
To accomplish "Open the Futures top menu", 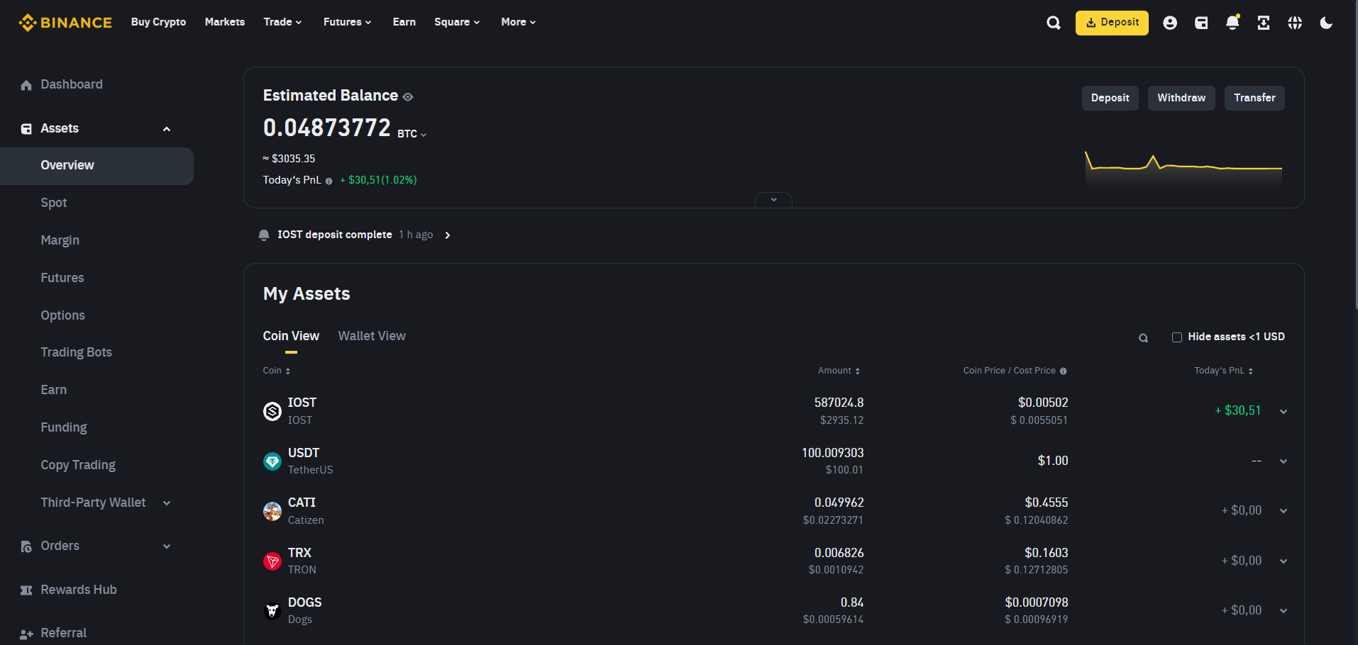I will [347, 22].
